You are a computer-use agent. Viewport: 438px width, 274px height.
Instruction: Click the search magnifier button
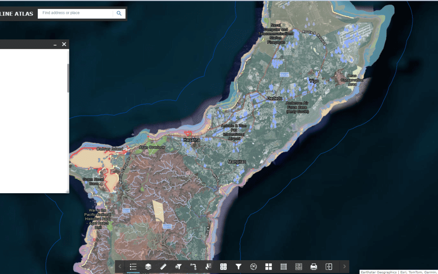[119, 13]
